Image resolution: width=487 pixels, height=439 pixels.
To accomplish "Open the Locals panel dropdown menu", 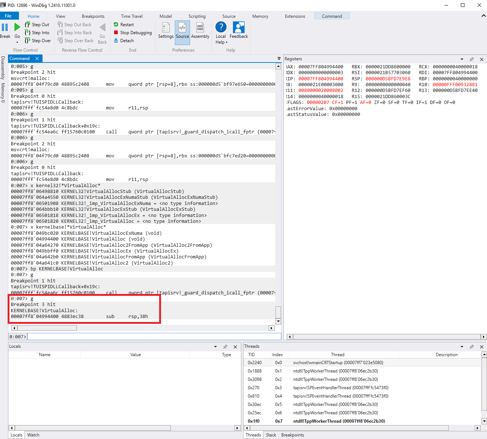I will pos(215,346).
